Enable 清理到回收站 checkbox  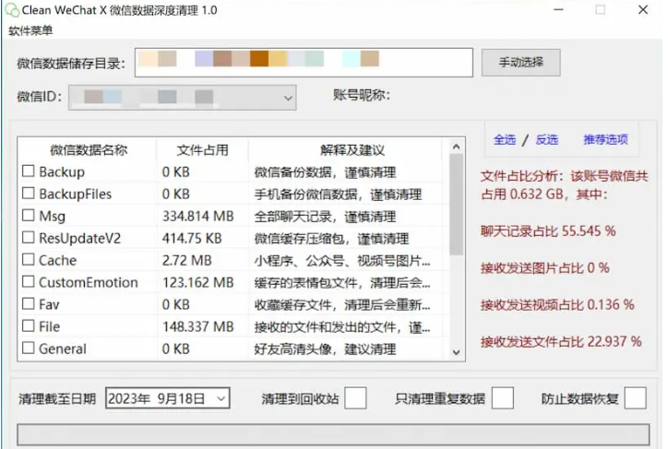coord(355,398)
